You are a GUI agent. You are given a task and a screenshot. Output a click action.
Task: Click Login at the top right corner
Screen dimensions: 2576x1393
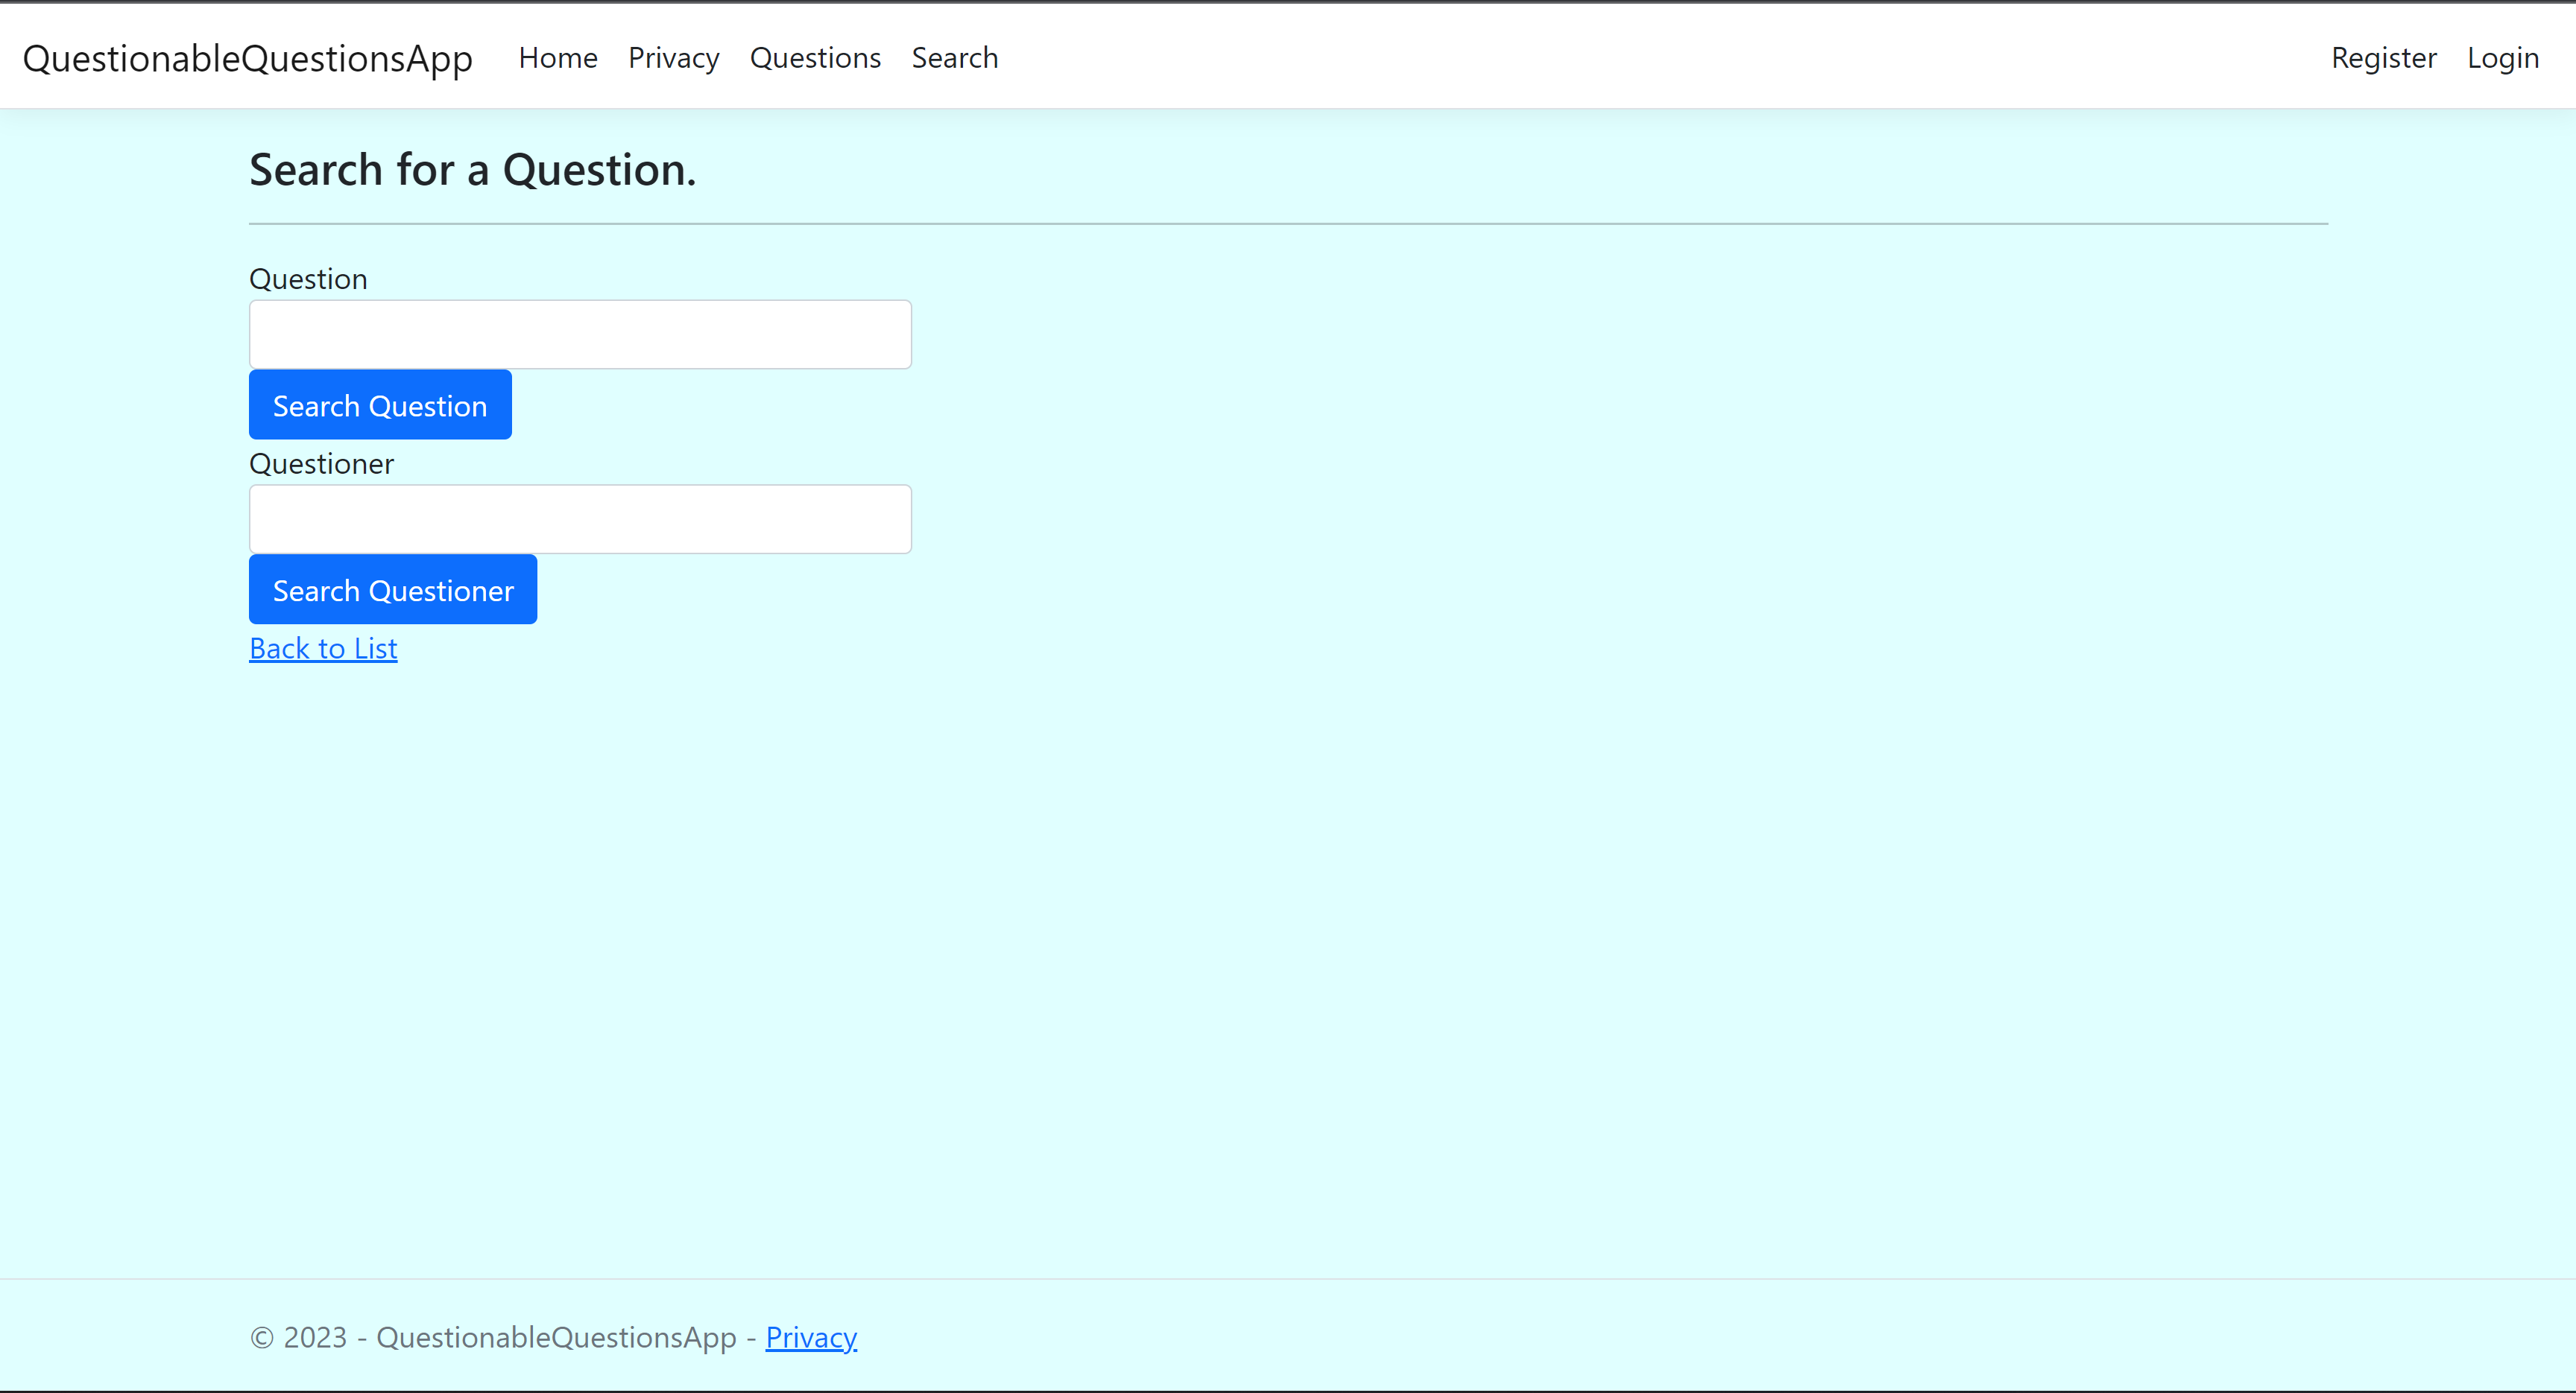[x=2502, y=57]
